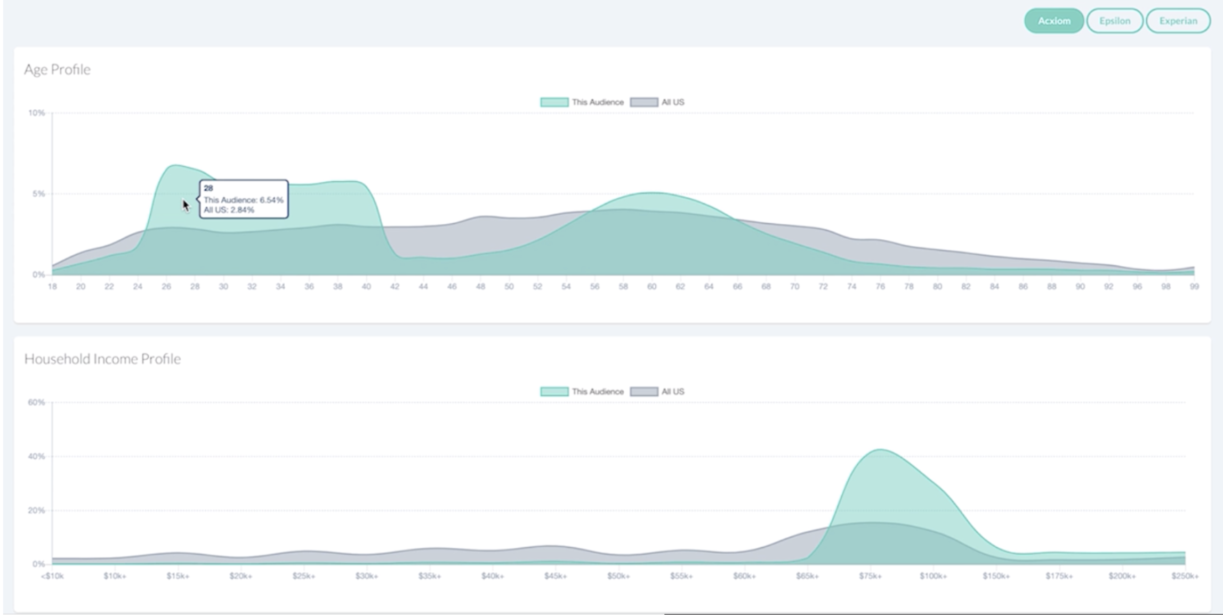Toggle All US legend in Household Income chart
Screen dimensions: 1223x615
coord(672,392)
